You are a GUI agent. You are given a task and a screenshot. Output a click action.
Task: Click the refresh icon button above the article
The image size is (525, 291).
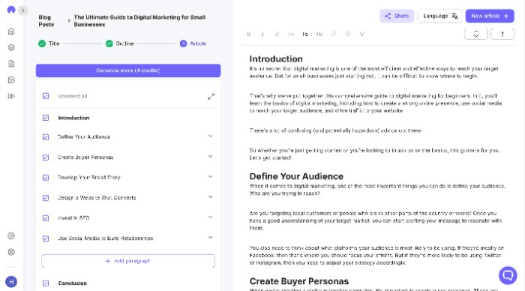pos(476,34)
